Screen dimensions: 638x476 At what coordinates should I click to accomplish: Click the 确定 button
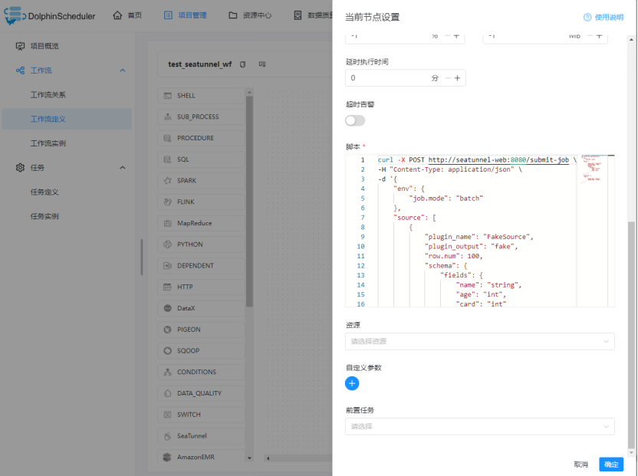tap(611, 465)
